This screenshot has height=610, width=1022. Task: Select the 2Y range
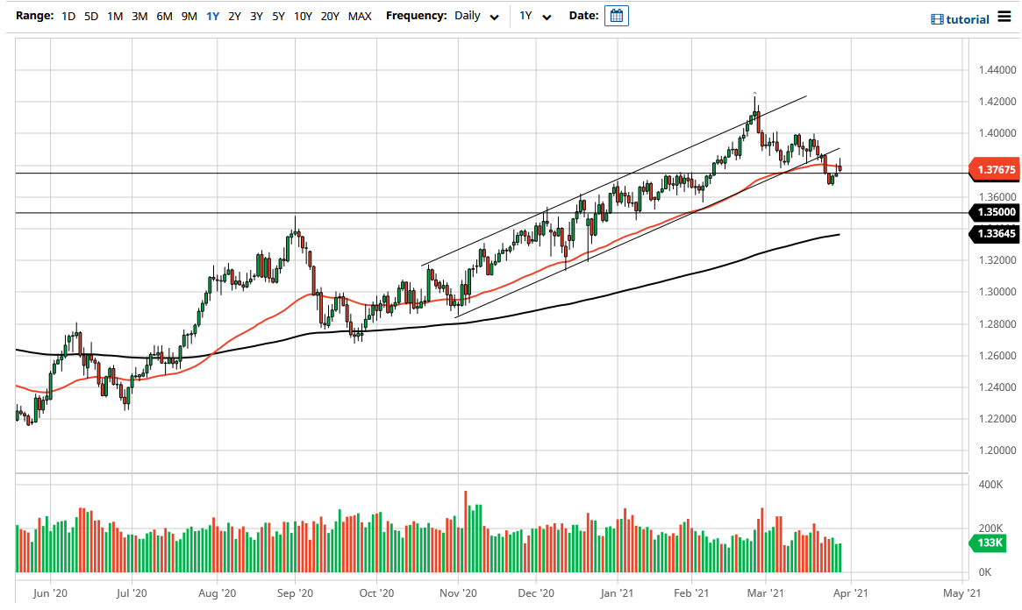233,16
